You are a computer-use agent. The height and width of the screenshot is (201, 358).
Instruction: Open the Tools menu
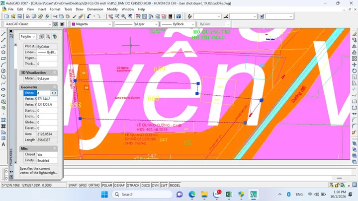[x=68, y=9]
